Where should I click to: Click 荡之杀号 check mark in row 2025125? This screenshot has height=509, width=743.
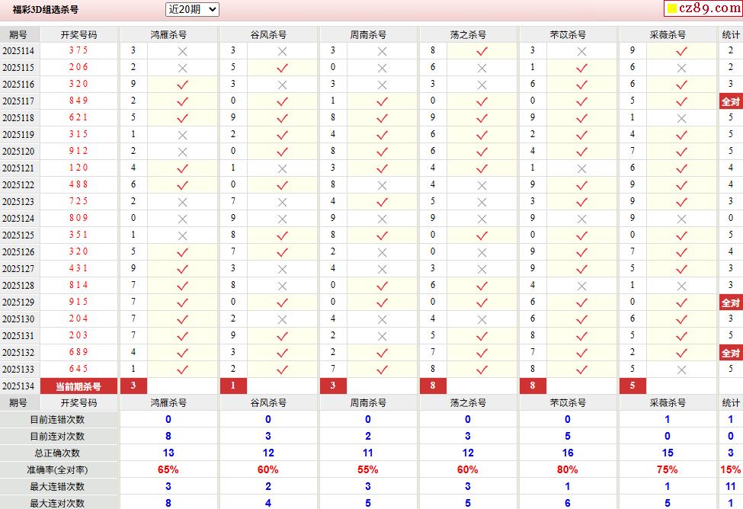482,235
